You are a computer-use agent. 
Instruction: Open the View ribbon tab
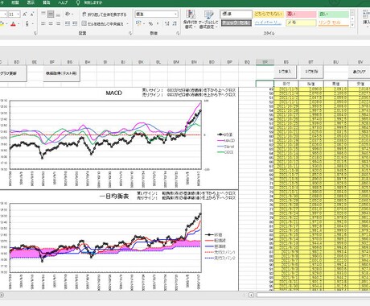31,2
